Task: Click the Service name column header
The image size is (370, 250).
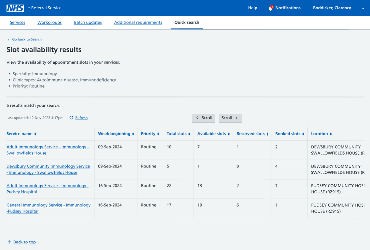Action: [20, 134]
